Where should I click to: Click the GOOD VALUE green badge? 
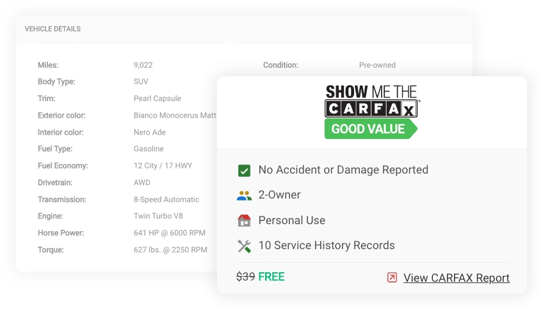click(x=371, y=129)
